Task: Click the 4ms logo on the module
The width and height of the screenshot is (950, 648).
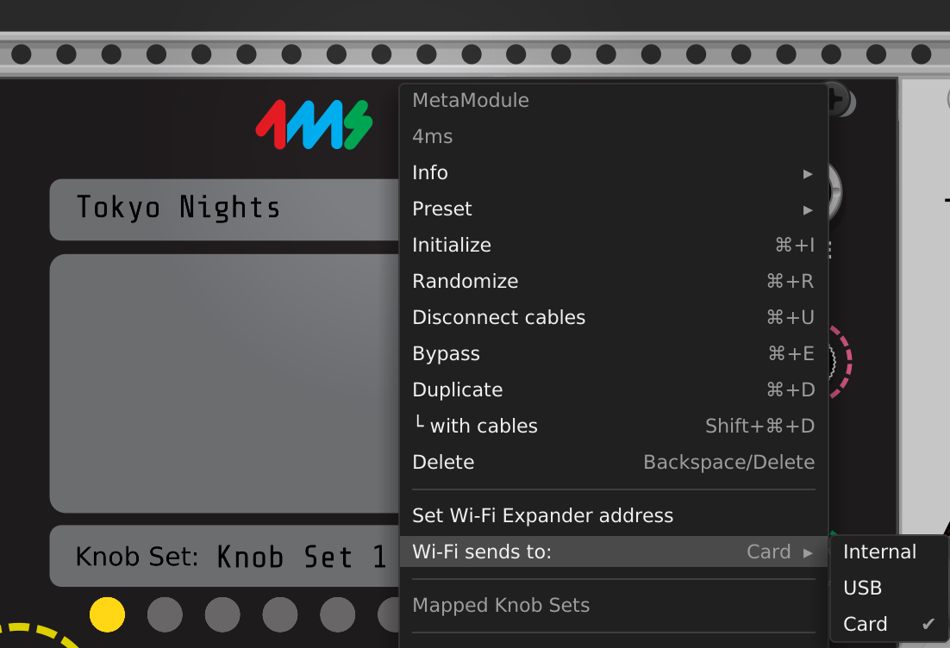Action: pyautogui.click(x=313, y=126)
